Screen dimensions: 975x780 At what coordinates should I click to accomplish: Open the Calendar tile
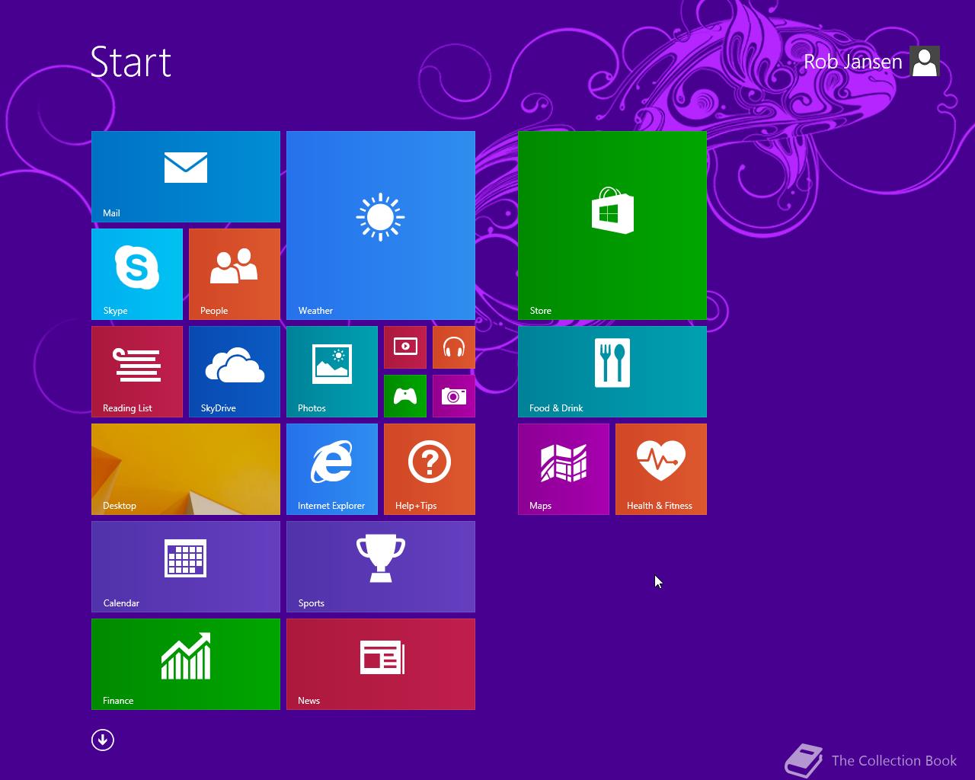(x=186, y=567)
